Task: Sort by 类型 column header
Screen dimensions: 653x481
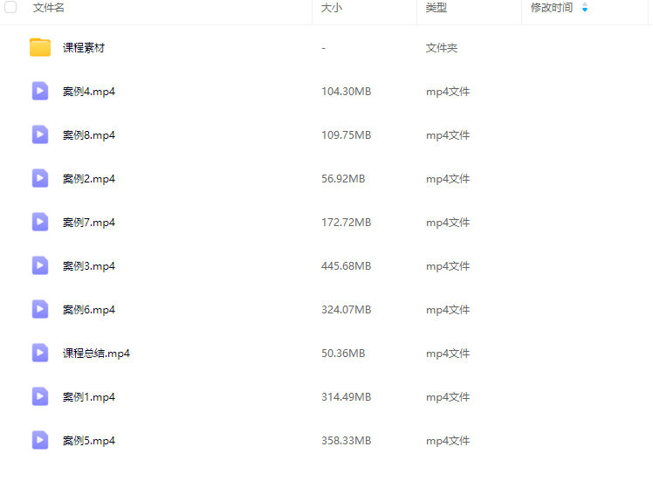Action: click(x=436, y=8)
